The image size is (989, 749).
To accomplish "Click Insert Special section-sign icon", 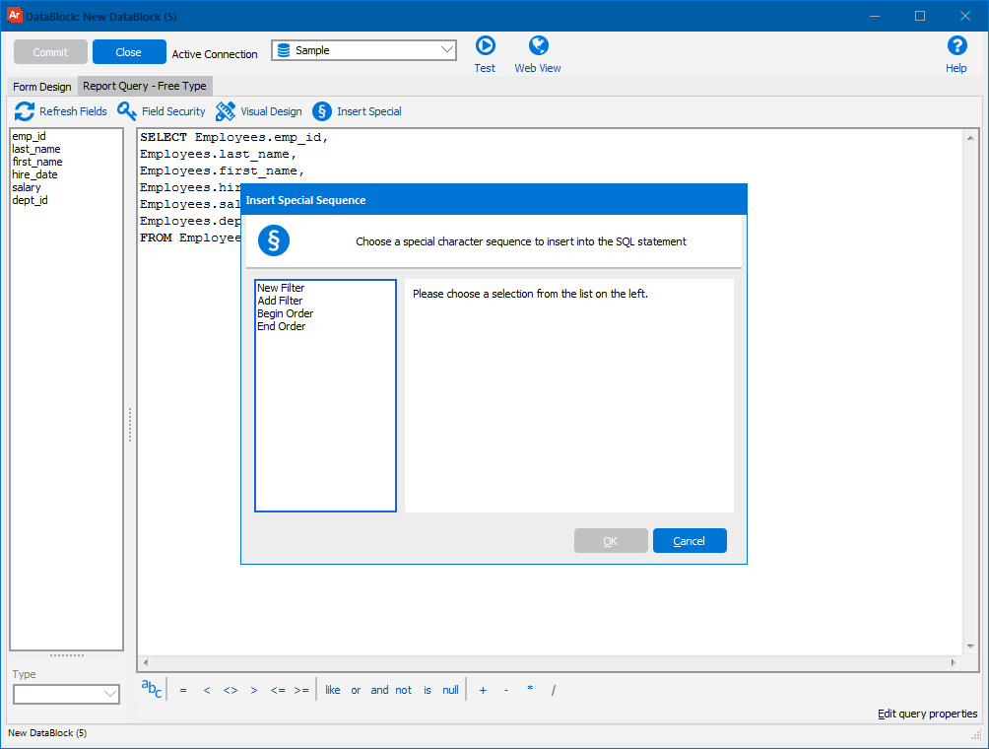I will click(322, 111).
